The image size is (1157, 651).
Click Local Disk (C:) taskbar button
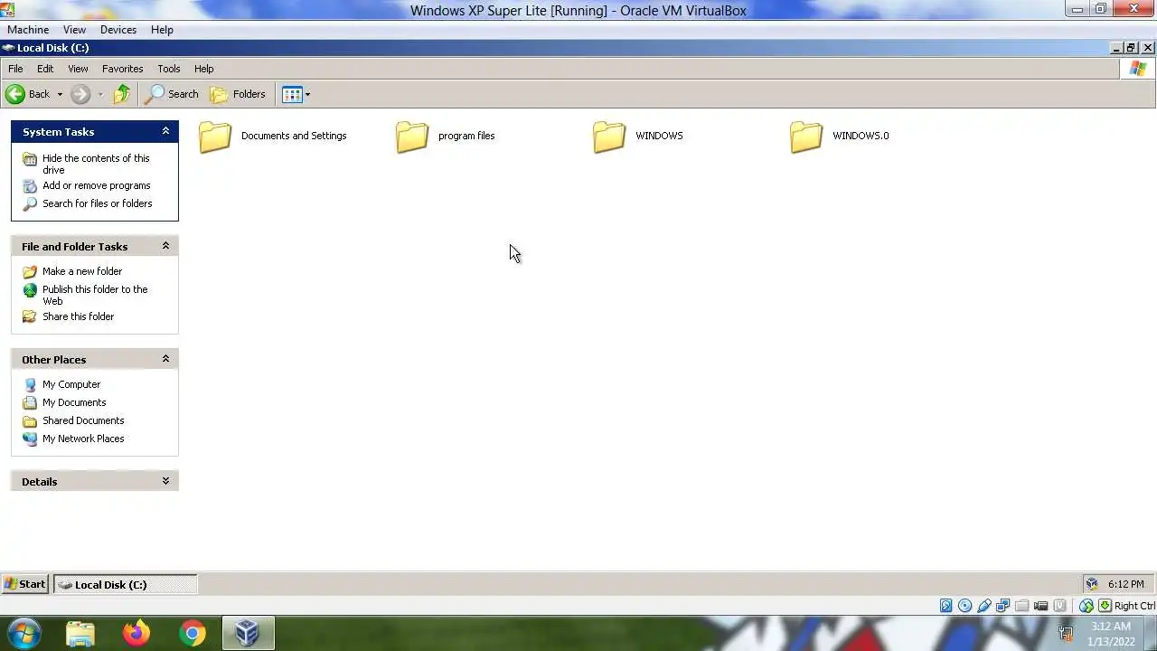coord(125,584)
